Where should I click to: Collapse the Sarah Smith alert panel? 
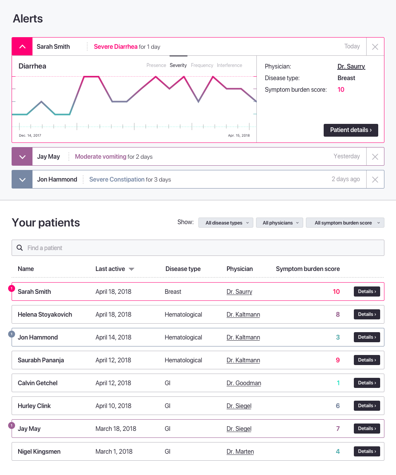(x=22, y=47)
